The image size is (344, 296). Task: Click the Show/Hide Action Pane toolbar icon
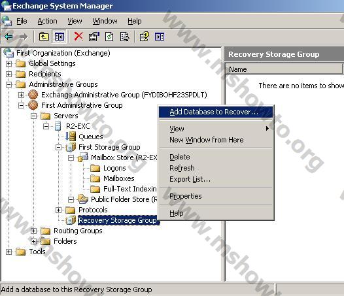(x=160, y=37)
